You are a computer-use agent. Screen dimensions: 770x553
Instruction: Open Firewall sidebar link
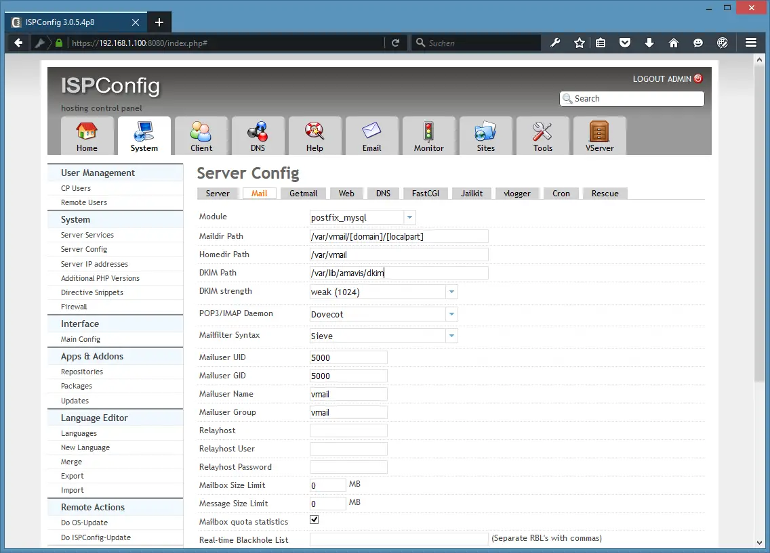coord(74,307)
